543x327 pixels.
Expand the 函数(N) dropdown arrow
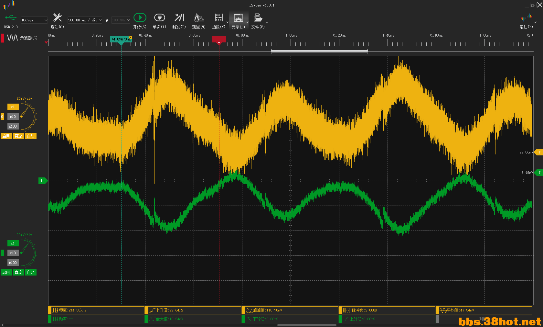point(228,22)
